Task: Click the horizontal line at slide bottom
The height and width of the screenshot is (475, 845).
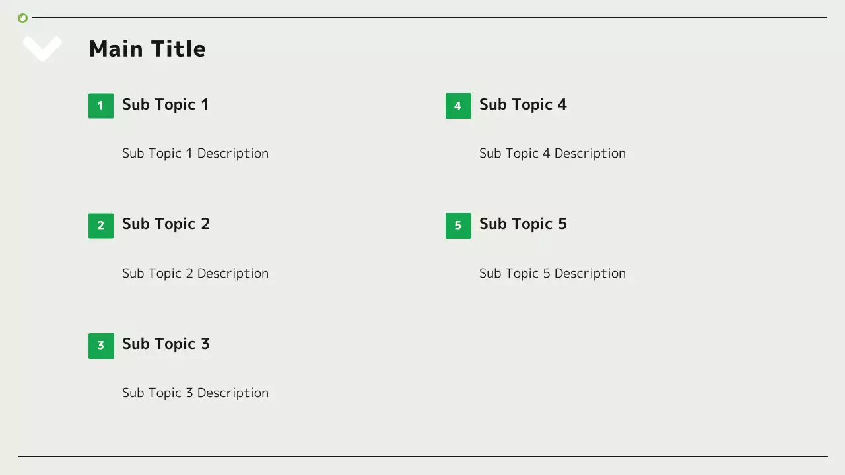Action: click(x=422, y=456)
